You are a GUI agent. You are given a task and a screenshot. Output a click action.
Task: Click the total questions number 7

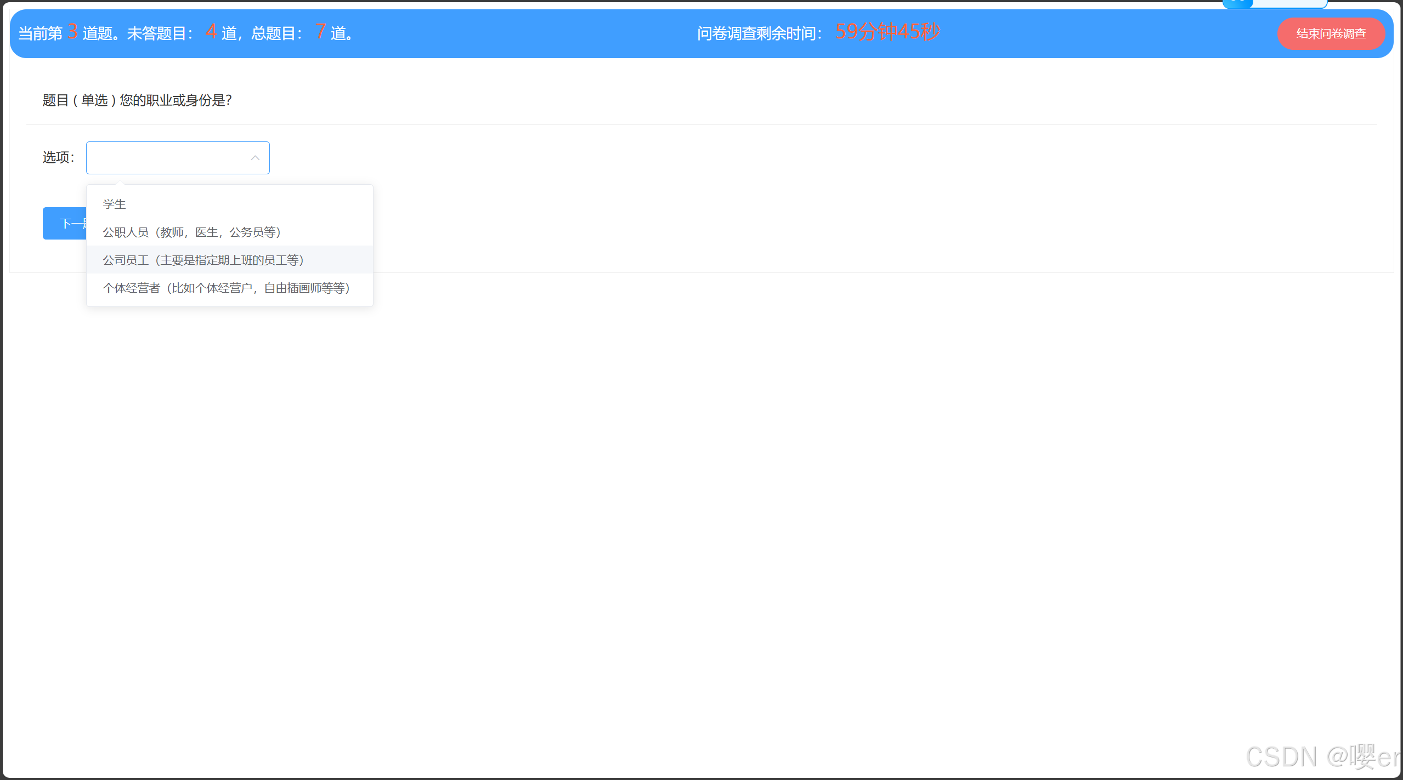click(321, 32)
